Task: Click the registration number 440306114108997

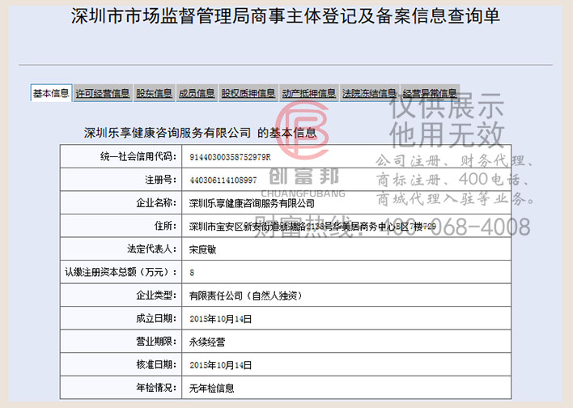Action: point(223,180)
